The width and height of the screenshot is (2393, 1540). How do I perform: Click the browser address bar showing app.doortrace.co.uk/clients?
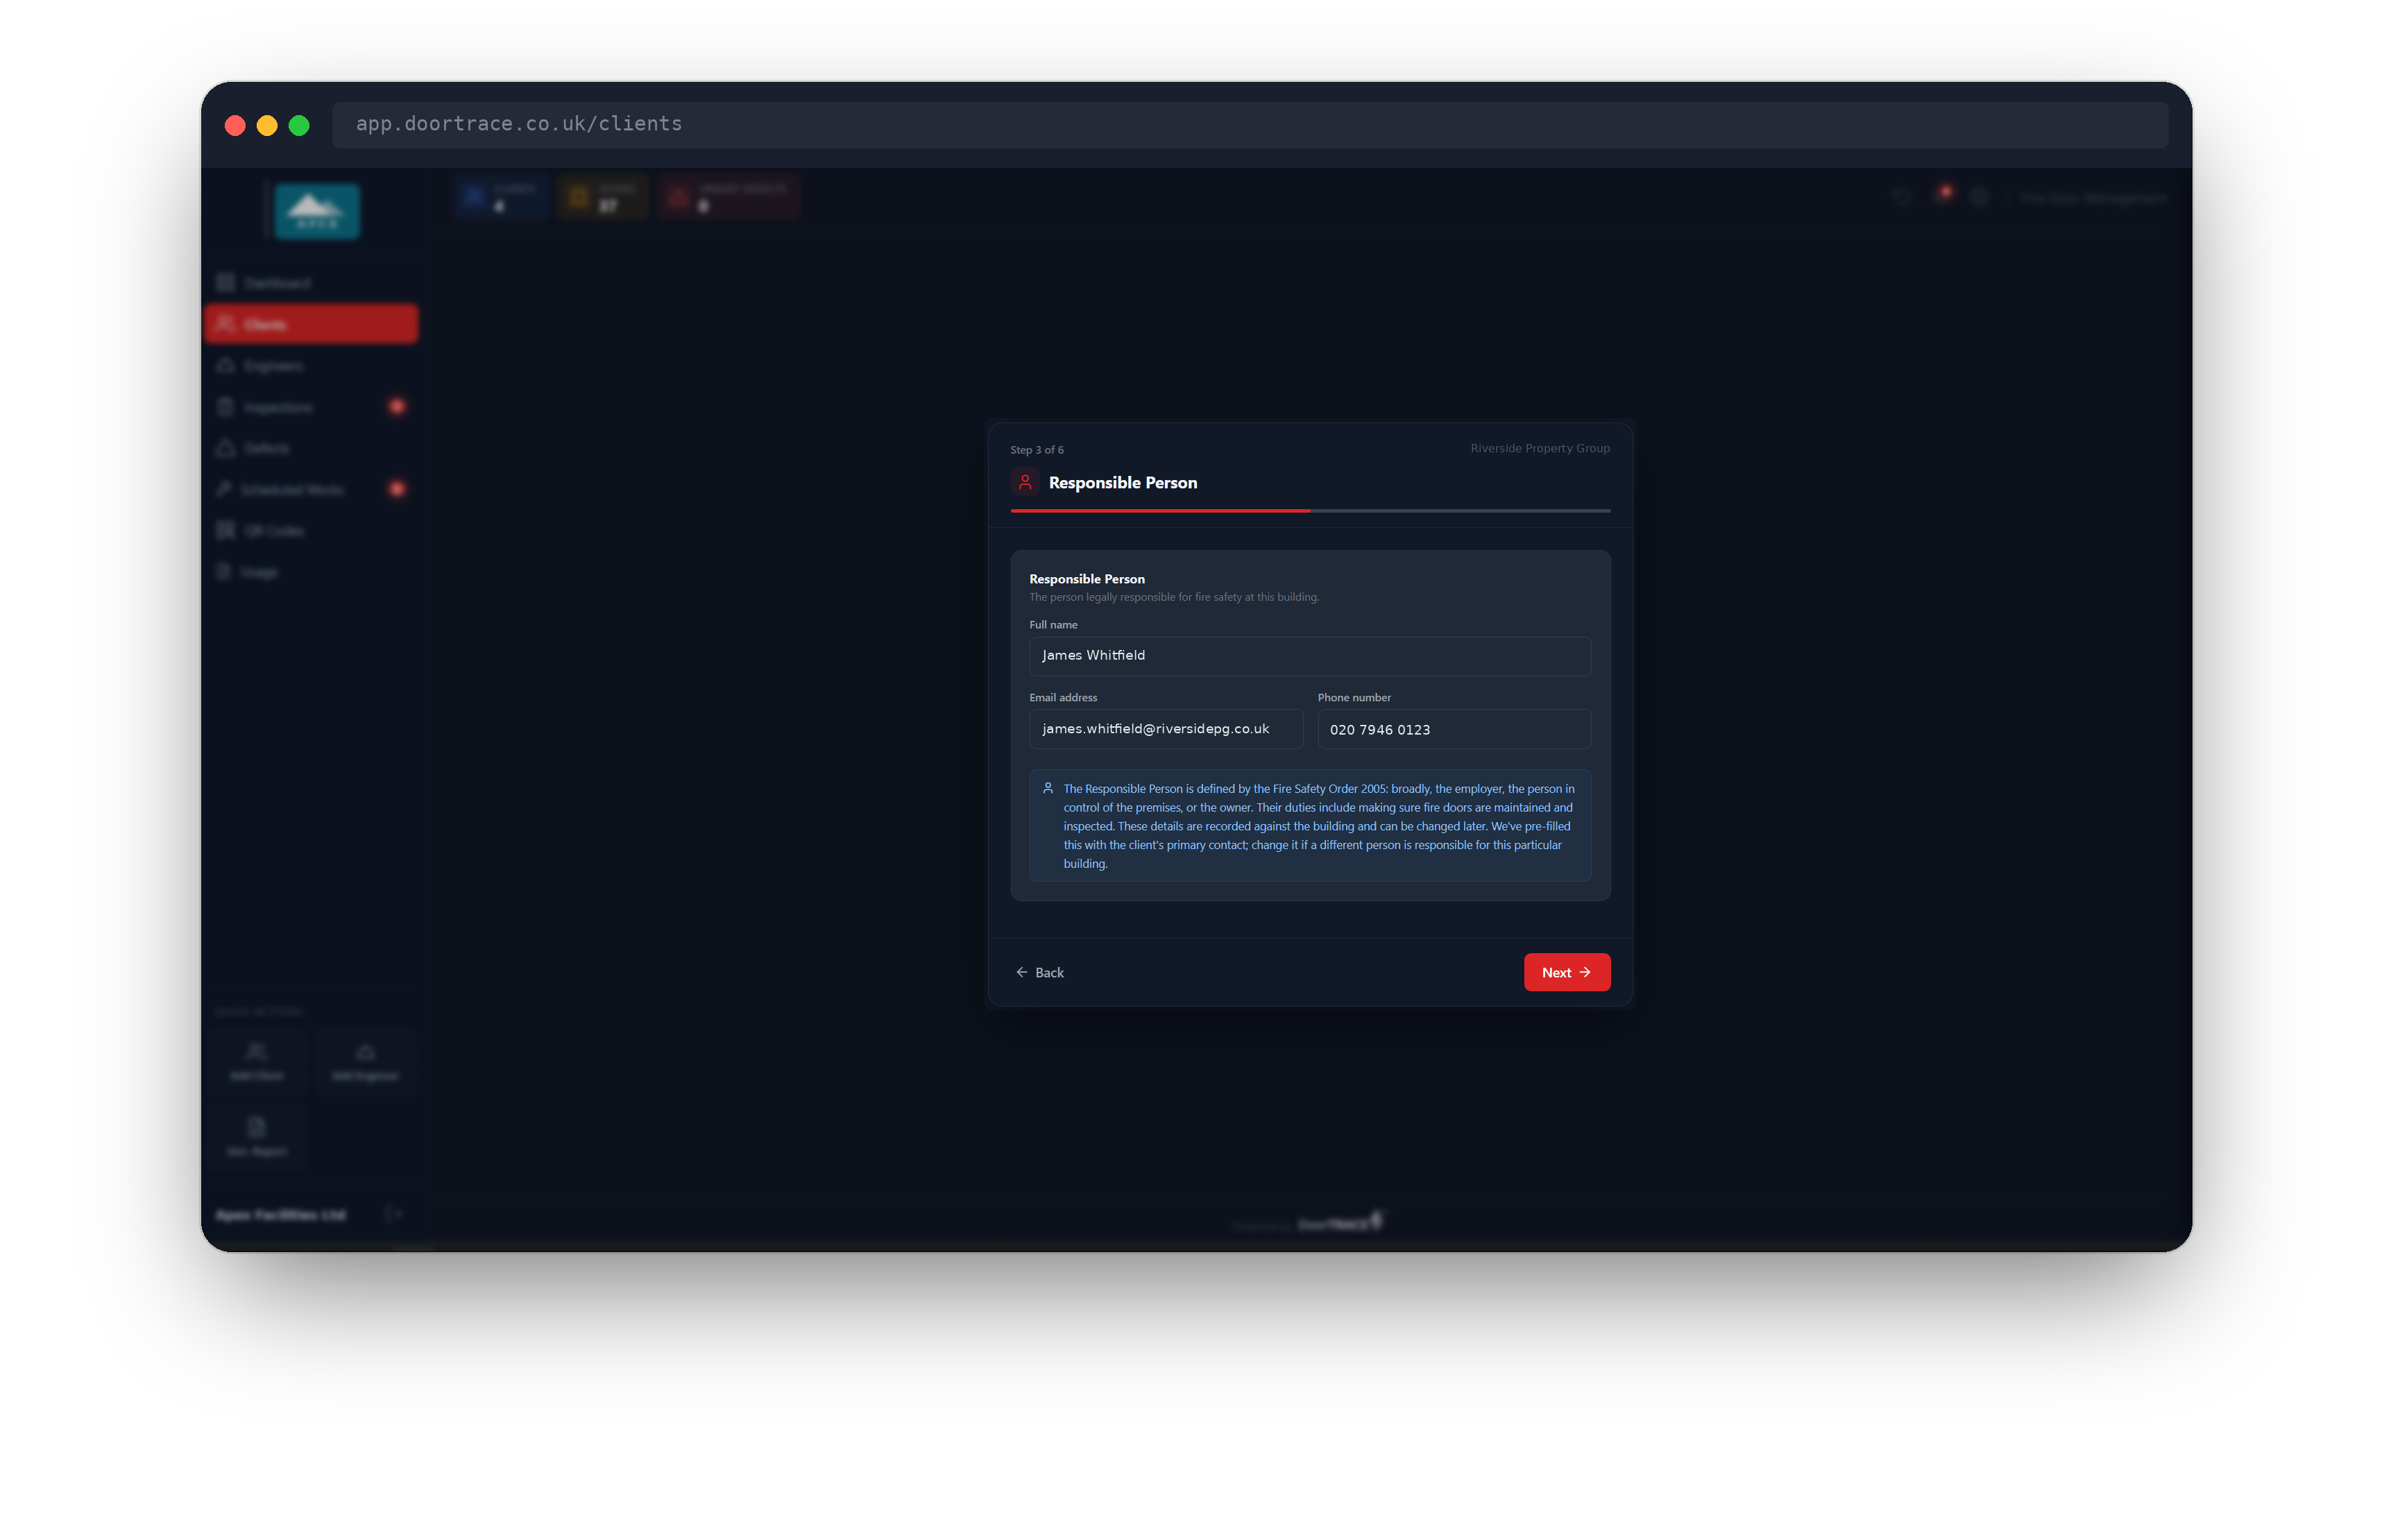(1250, 124)
